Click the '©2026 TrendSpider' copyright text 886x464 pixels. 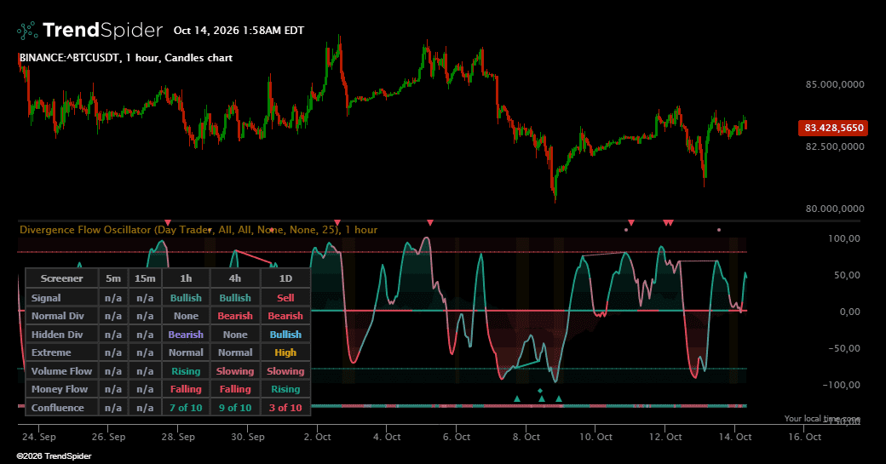point(54,456)
